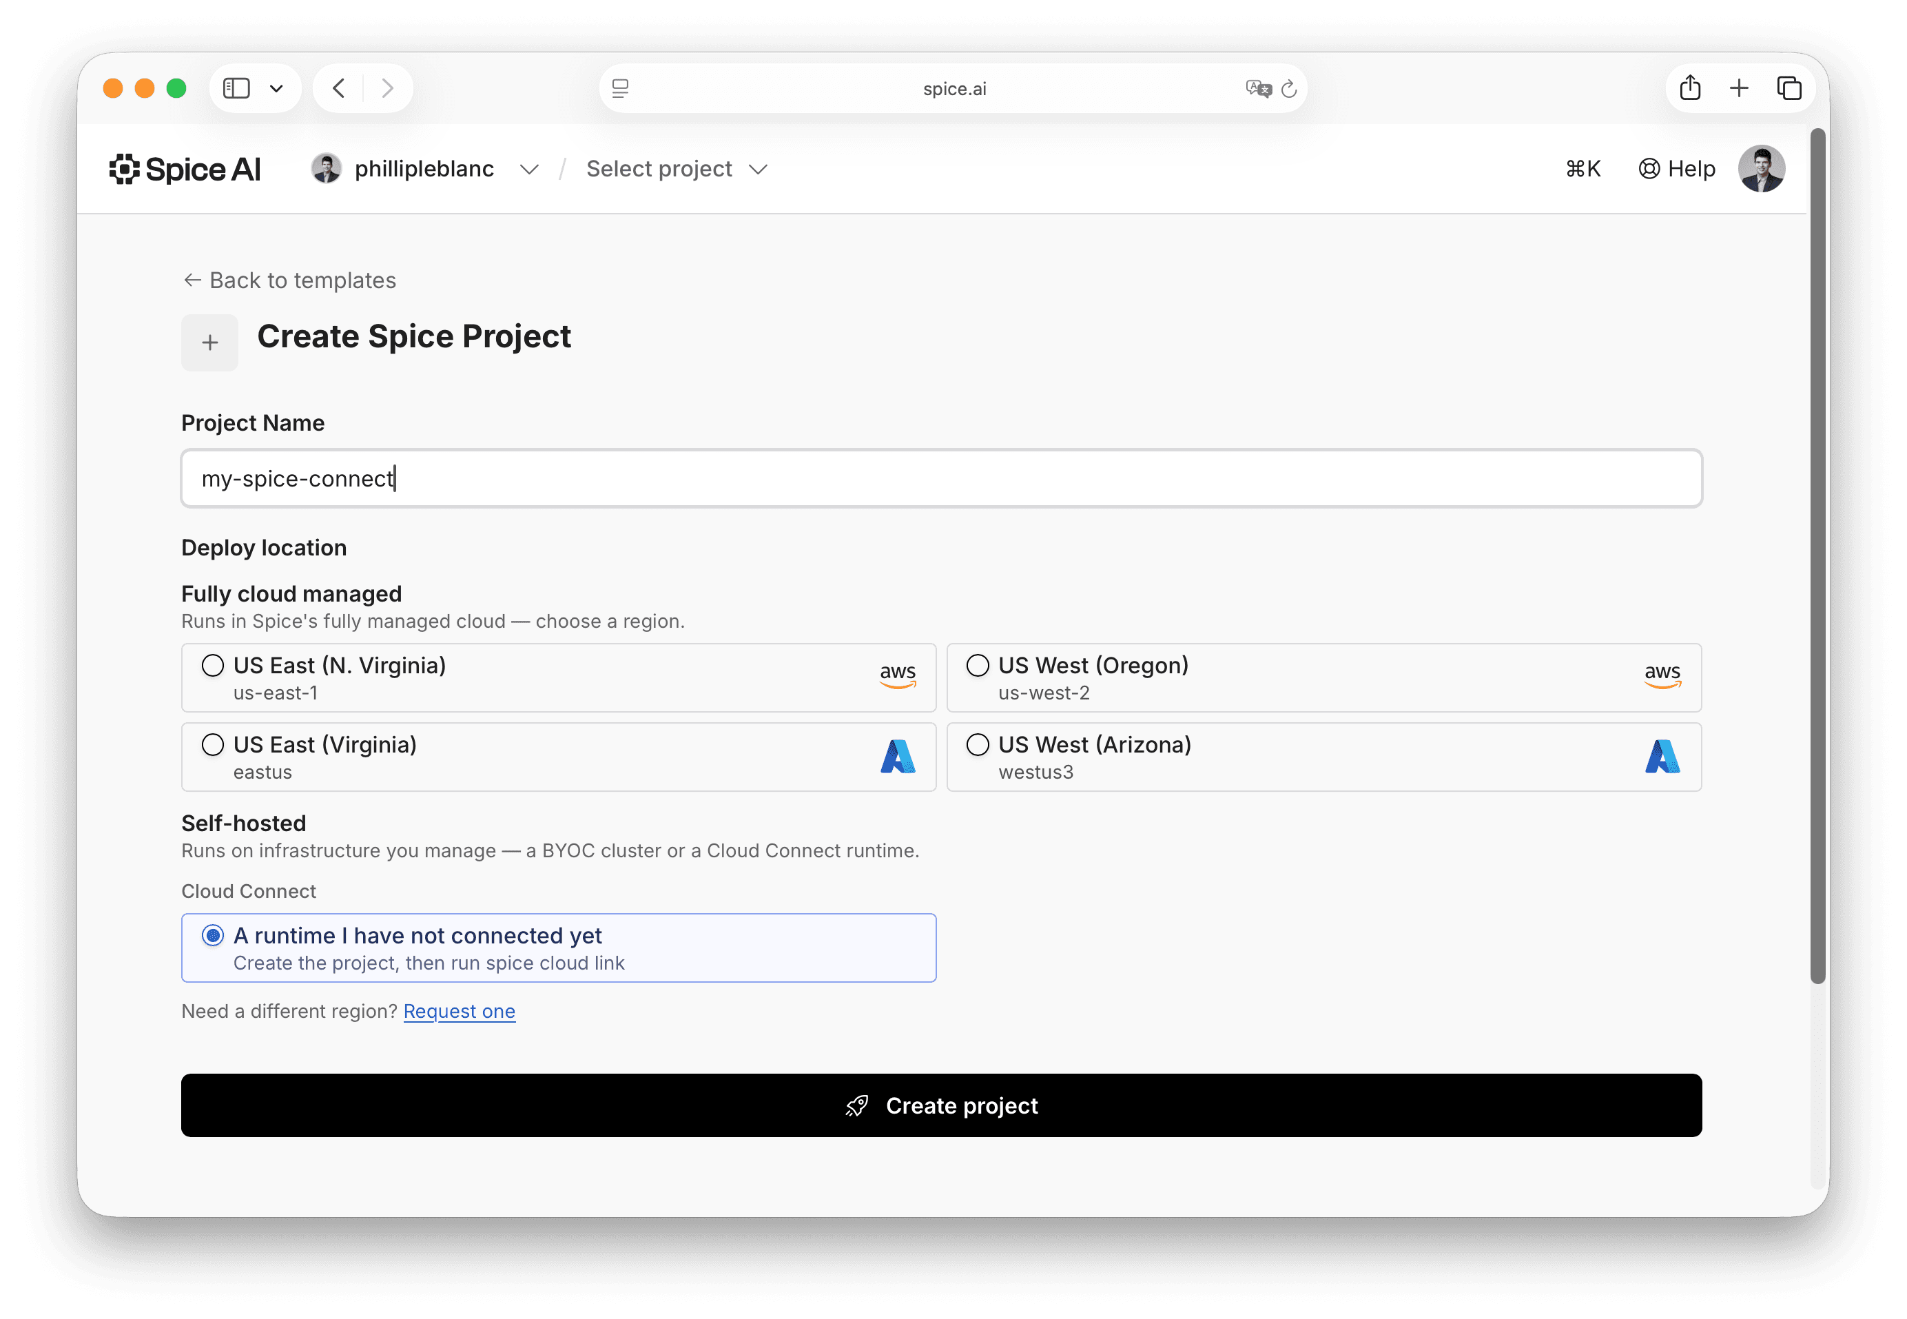Open the user profile avatar at top right
The width and height of the screenshot is (1907, 1319).
click(x=1762, y=169)
